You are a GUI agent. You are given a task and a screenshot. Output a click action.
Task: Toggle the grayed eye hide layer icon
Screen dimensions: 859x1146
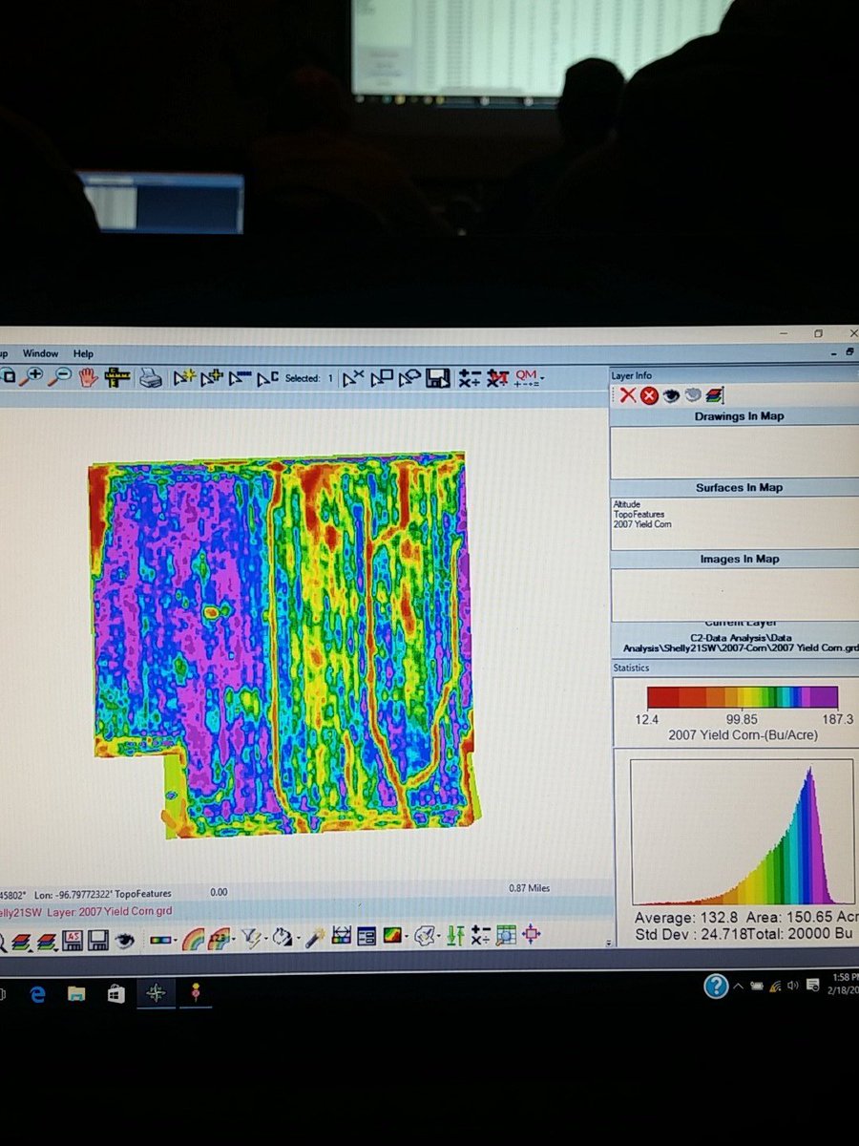coord(693,395)
